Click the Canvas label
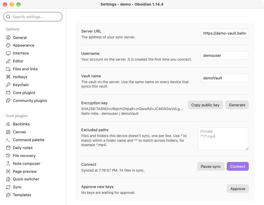This screenshot has height=205, width=264. click(19, 132)
